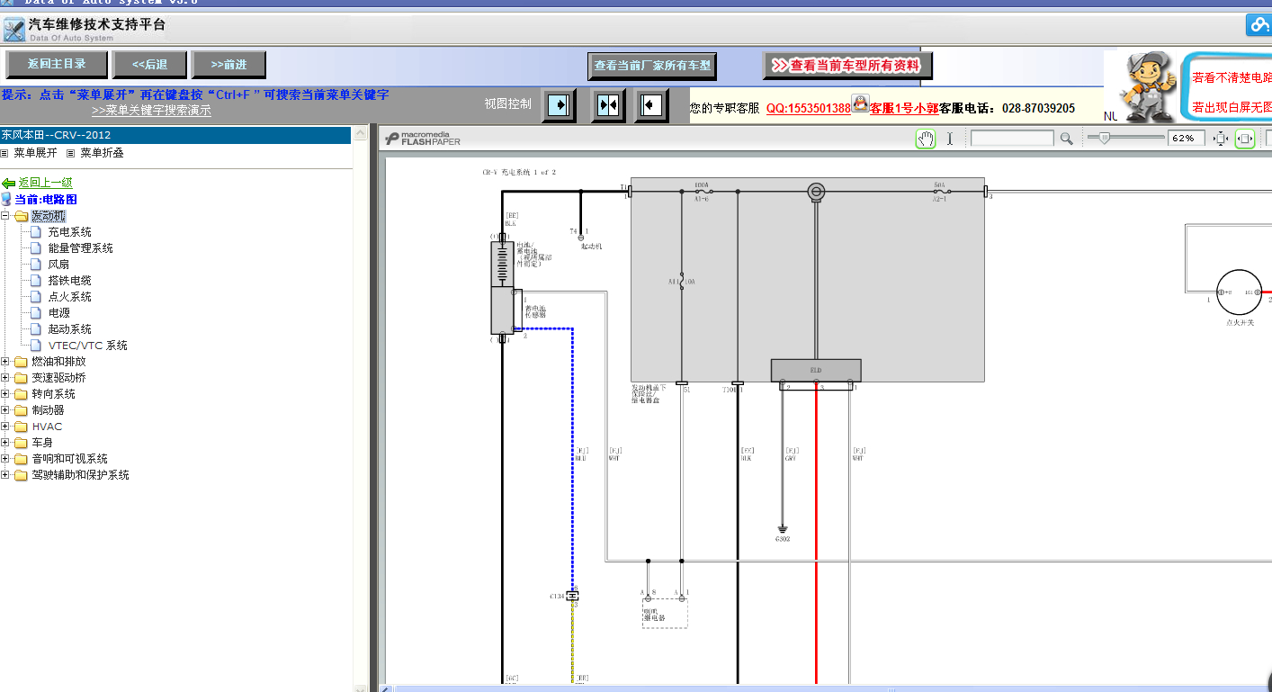
Task: Click the 当前:电路图 label
Action: point(46,200)
